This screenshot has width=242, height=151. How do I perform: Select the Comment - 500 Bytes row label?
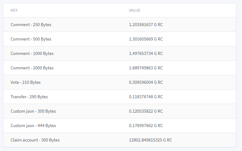31,39
